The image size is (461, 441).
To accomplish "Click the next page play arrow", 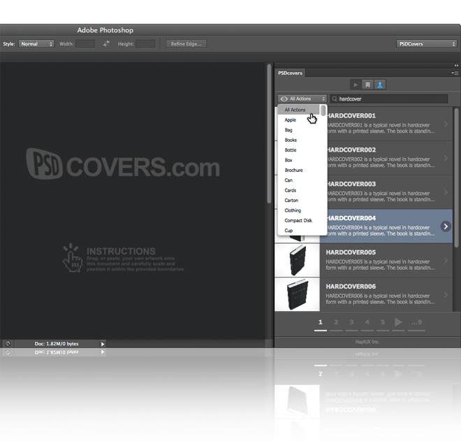I will [x=398, y=322].
